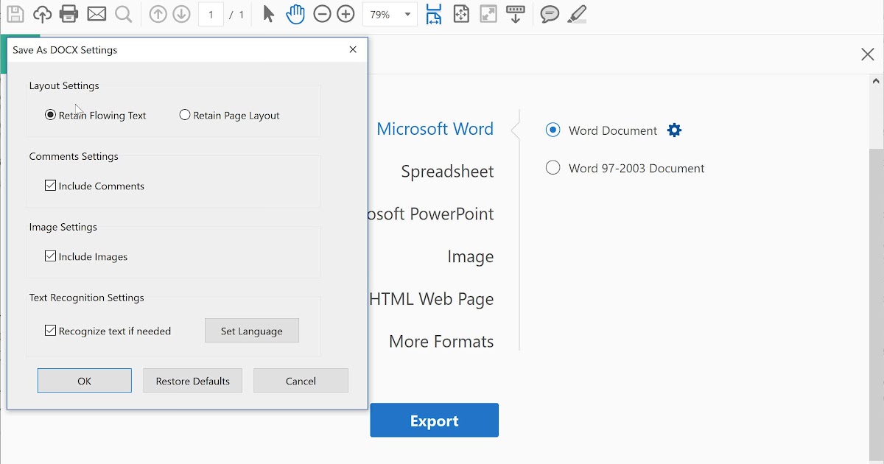Choose Microsoft PowerPoint export format
Viewport: 884px width, 464px height.
pos(431,214)
